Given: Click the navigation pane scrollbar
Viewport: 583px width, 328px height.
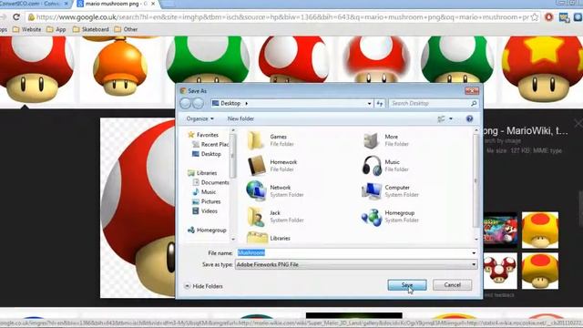Looking at the screenshot, I should (233, 156).
